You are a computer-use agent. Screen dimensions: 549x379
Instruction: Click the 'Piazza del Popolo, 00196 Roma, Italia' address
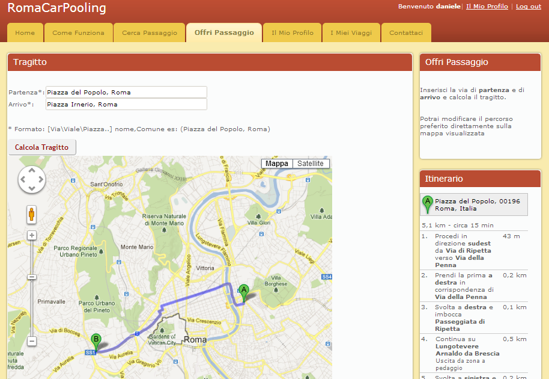[x=478, y=205]
